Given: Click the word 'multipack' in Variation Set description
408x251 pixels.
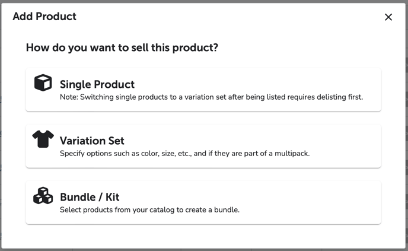Looking at the screenshot, I should point(291,153).
